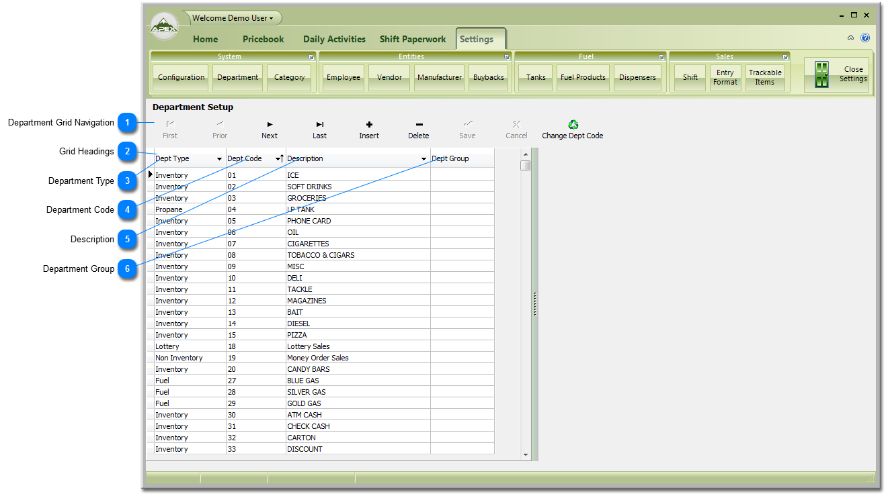This screenshot has height=494, width=886.
Task: Open the Dept Code column filter dropdown
Action: [277, 159]
